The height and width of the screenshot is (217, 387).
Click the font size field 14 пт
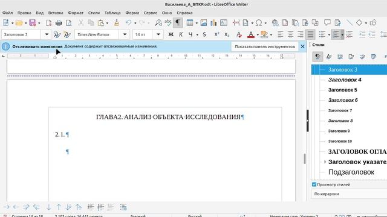click(143, 34)
